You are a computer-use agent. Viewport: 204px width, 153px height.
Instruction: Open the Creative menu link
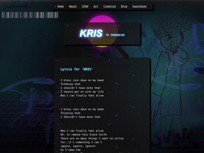pyautogui.click(x=110, y=6)
